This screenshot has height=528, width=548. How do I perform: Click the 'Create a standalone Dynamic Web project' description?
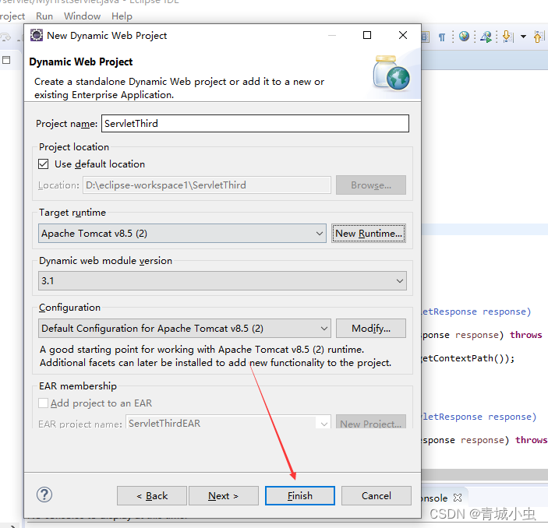click(x=179, y=88)
